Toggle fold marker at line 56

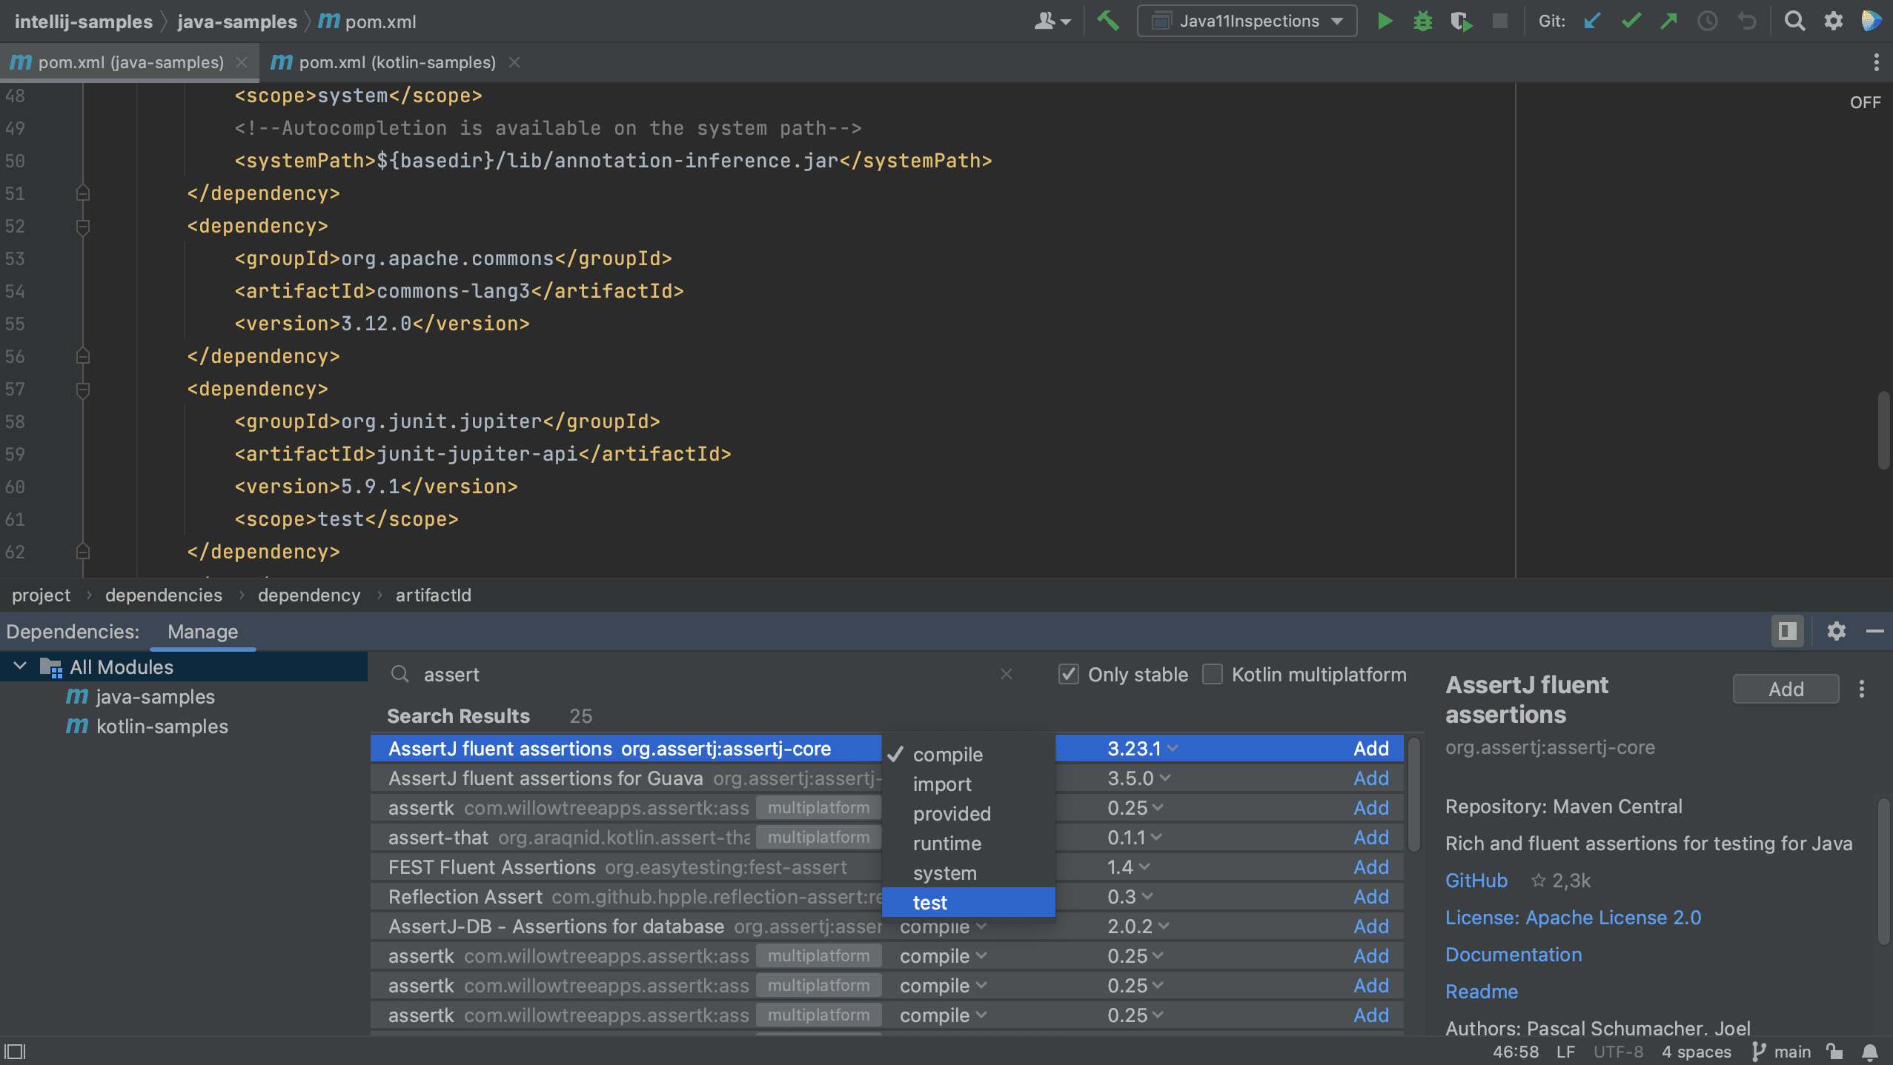click(x=83, y=356)
